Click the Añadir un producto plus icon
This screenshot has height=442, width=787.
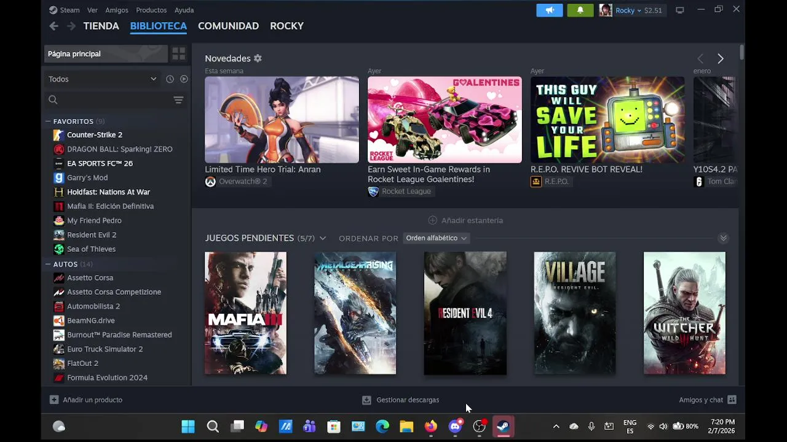coord(54,400)
